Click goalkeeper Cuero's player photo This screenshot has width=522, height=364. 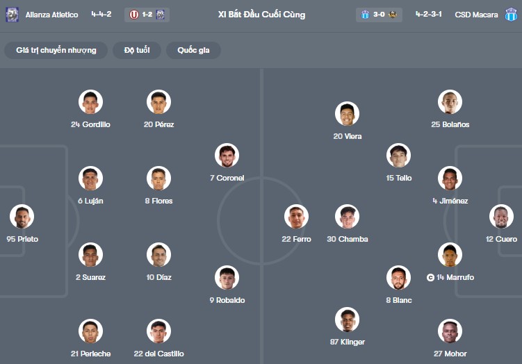pos(501,217)
